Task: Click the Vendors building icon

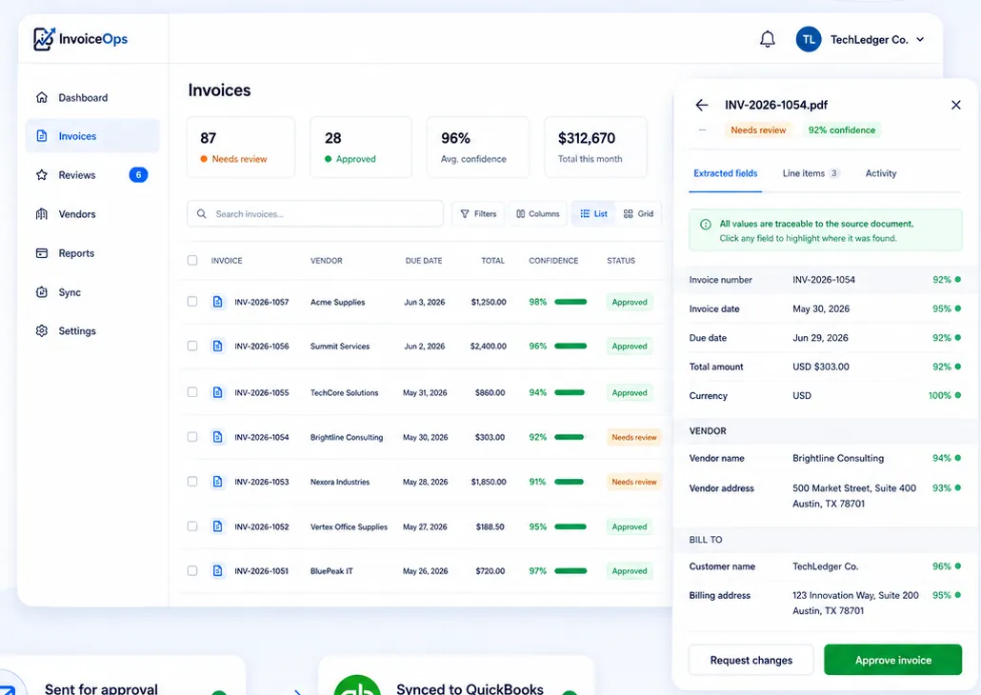Action: tap(42, 214)
